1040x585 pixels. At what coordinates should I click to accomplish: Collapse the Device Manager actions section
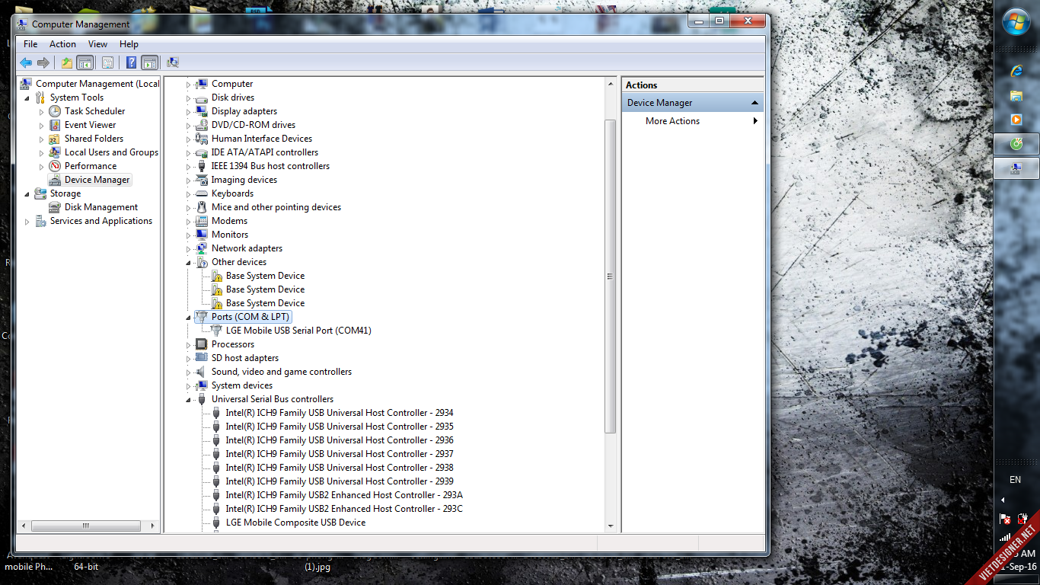pyautogui.click(x=754, y=103)
